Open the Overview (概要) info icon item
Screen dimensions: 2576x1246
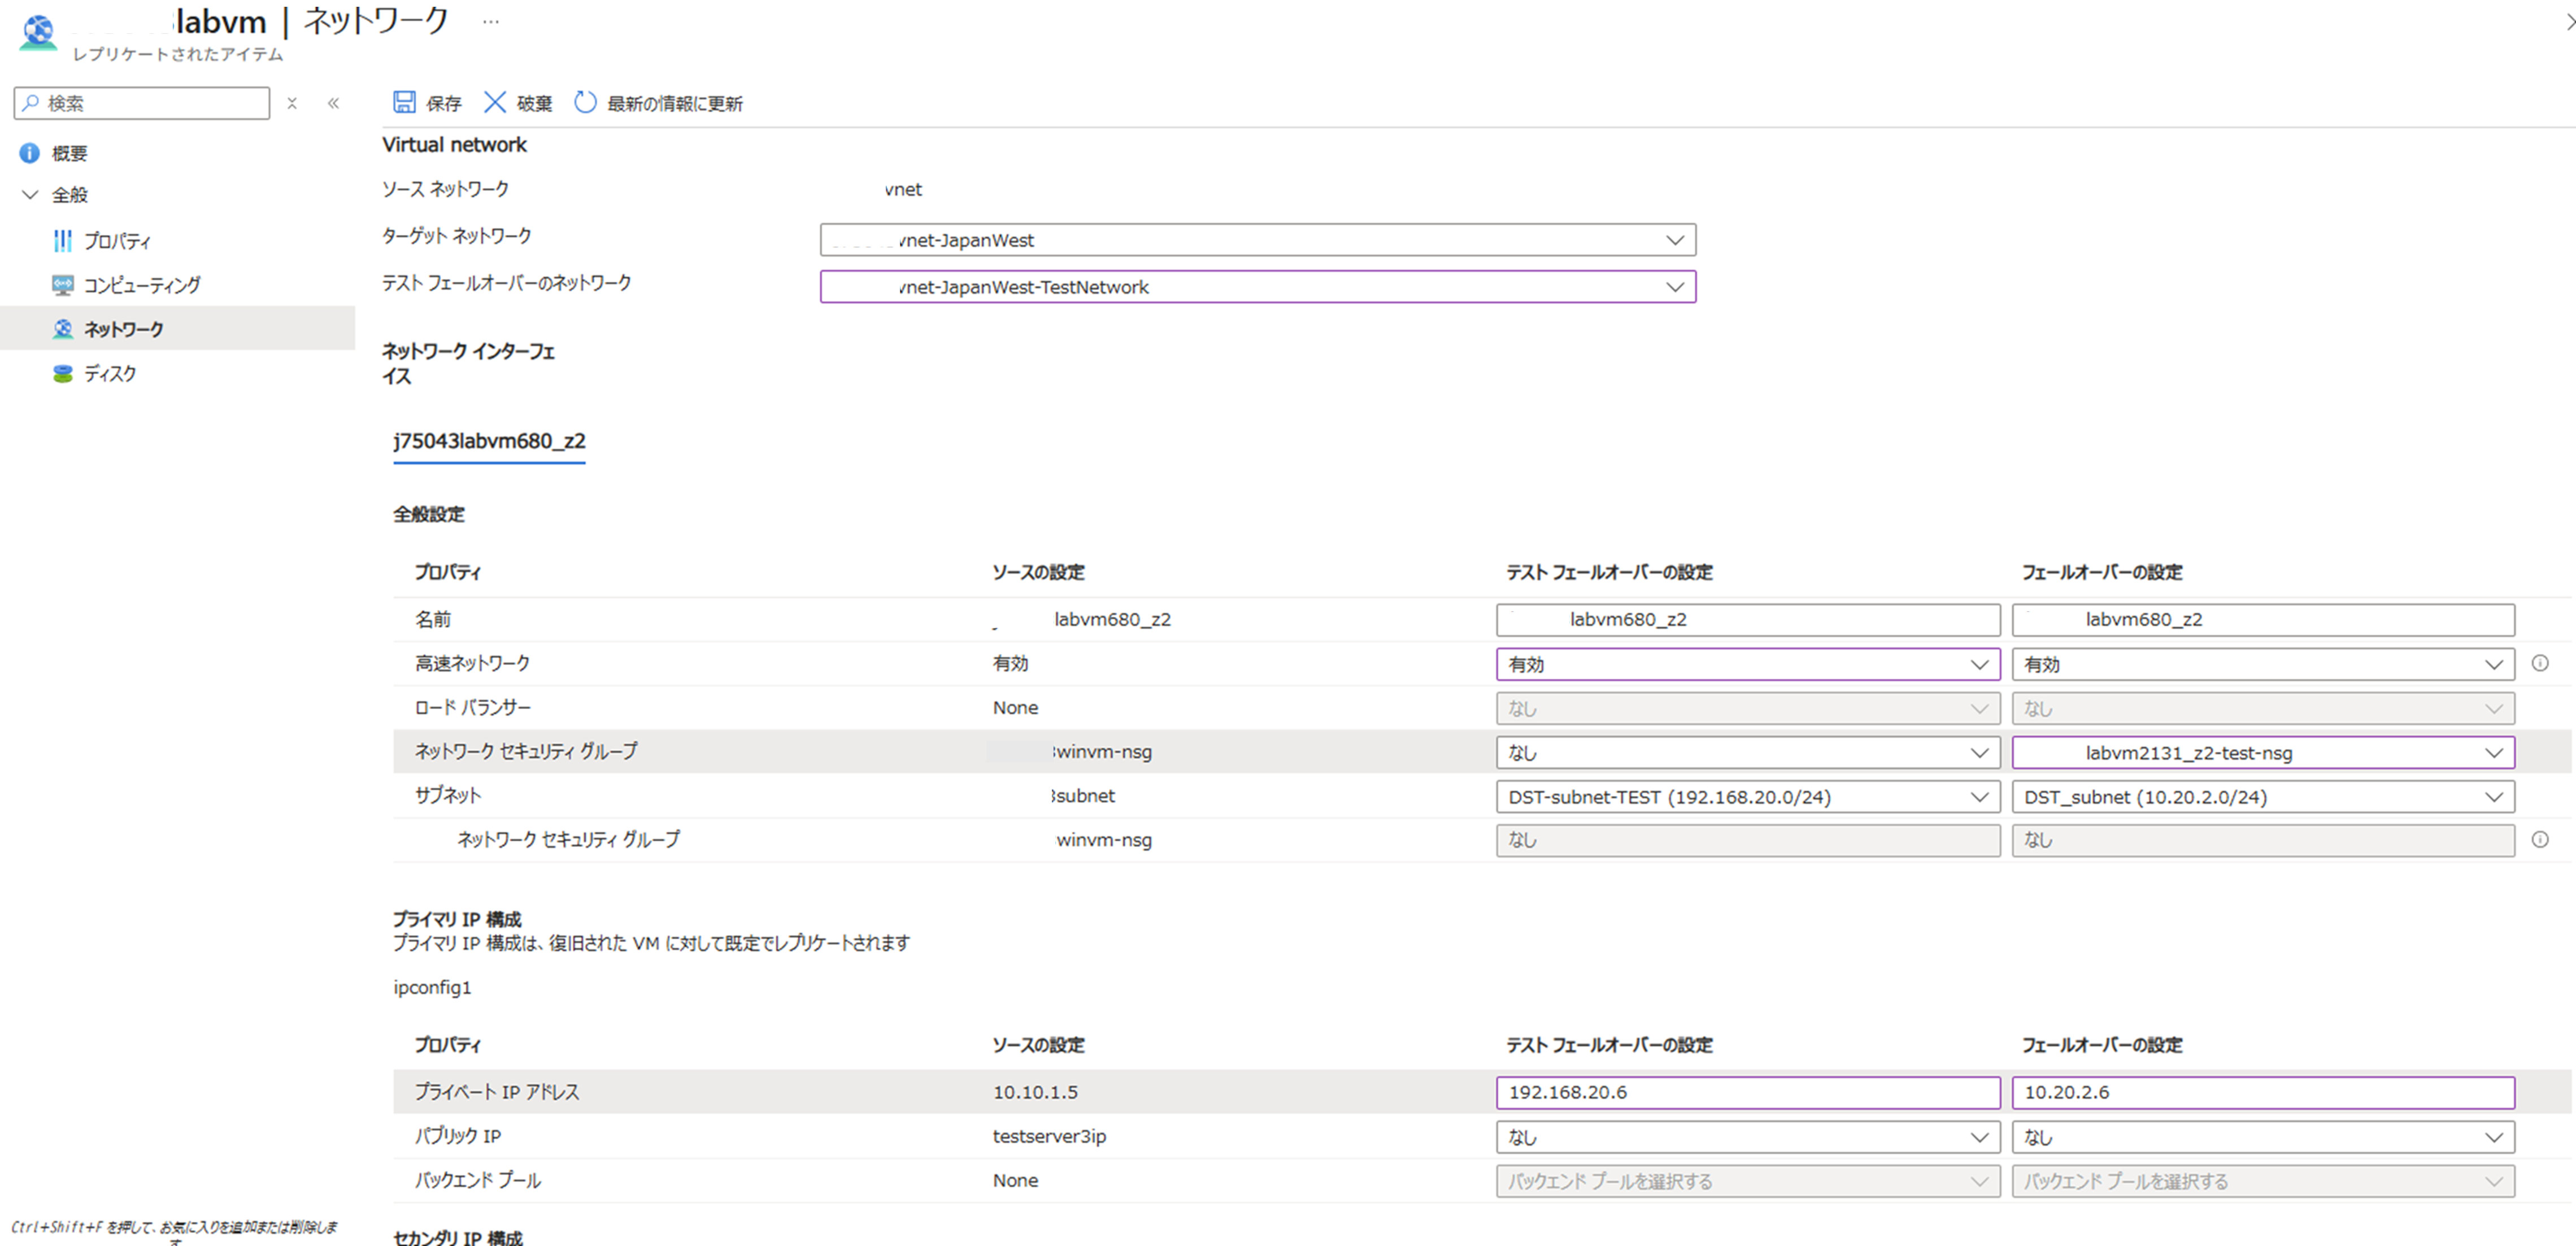tap(30, 153)
